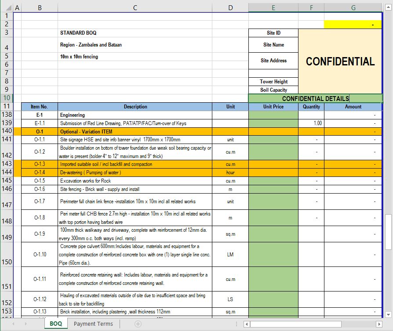The width and height of the screenshot is (393, 331).
Task: Click the STANDARD BOQ cell
Action: point(135,33)
